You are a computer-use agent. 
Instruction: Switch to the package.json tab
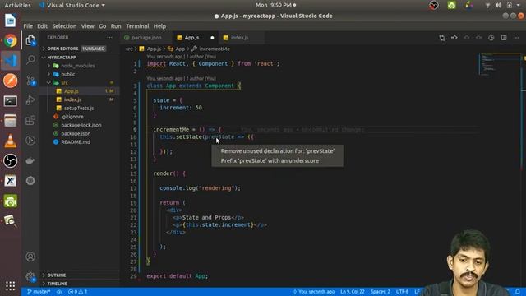[x=146, y=38]
